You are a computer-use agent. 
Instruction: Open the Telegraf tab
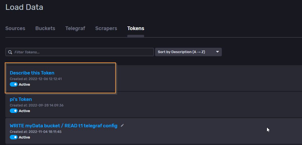(x=75, y=28)
